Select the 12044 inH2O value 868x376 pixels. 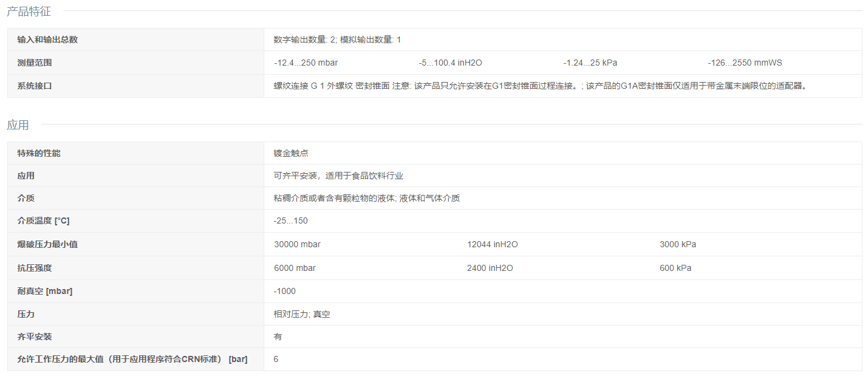pyautogui.click(x=493, y=244)
